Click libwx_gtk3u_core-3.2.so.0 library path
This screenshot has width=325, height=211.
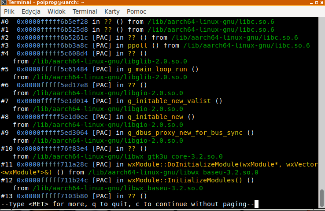tap(128, 156)
